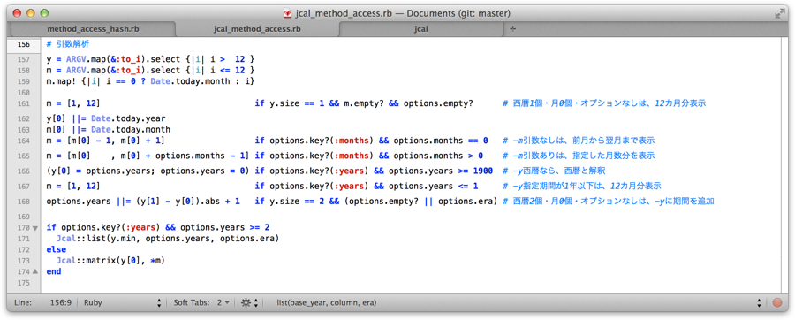Viewport: 795px width, 320px height.
Task: Click the comment '# 引数解析' on line 156
Action: point(67,44)
